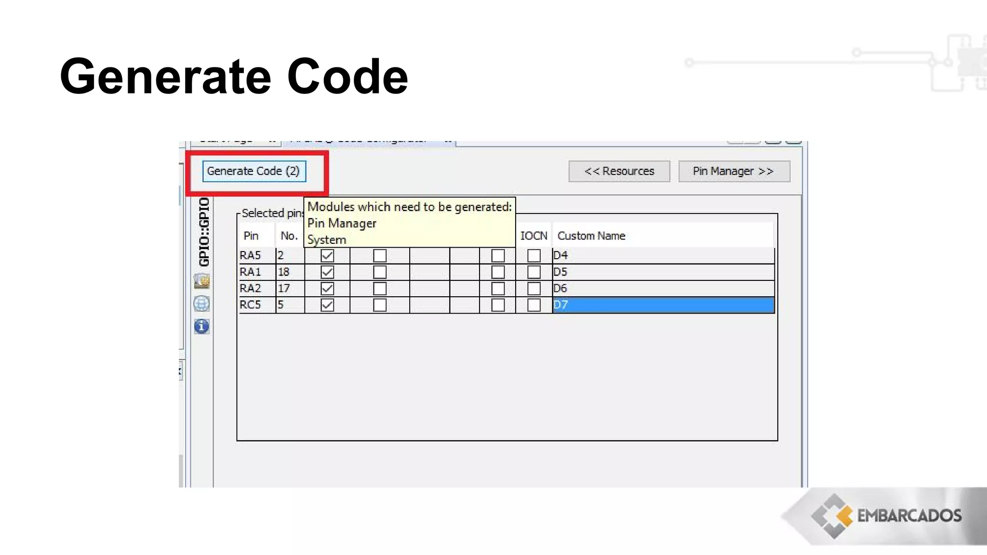Select the Custom Name column header

[x=663, y=236]
